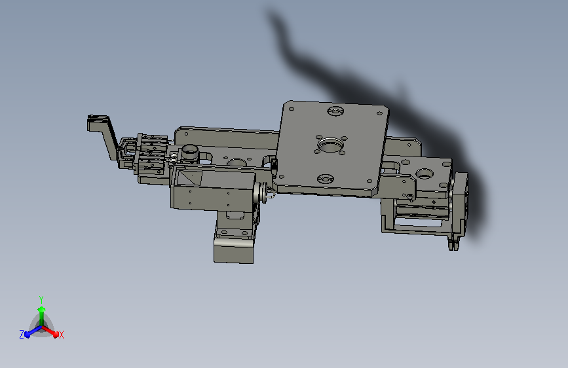Select the downward bracket block beneath the box housing
The image size is (568, 368).
coord(235,237)
